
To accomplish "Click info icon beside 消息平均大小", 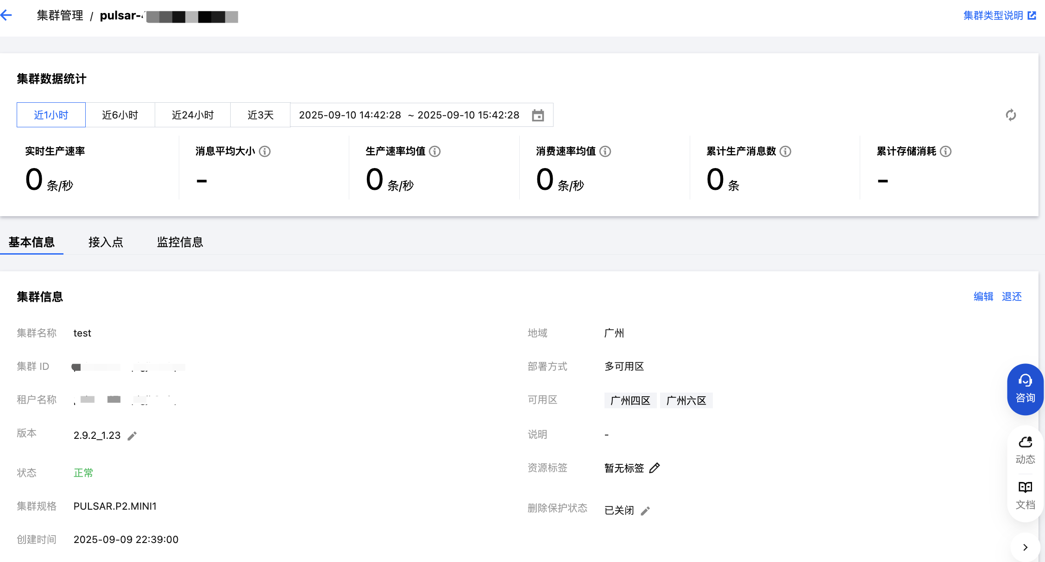I will pyautogui.click(x=264, y=151).
